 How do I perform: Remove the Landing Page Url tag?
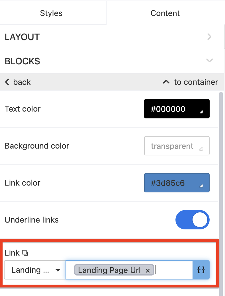point(148,270)
